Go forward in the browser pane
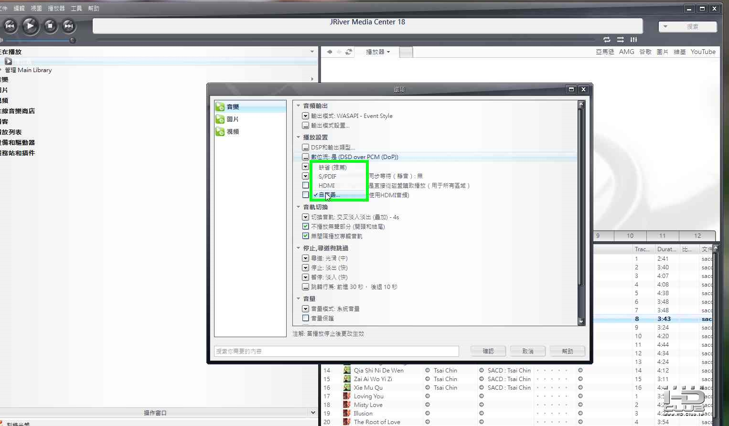 pyautogui.click(x=339, y=52)
